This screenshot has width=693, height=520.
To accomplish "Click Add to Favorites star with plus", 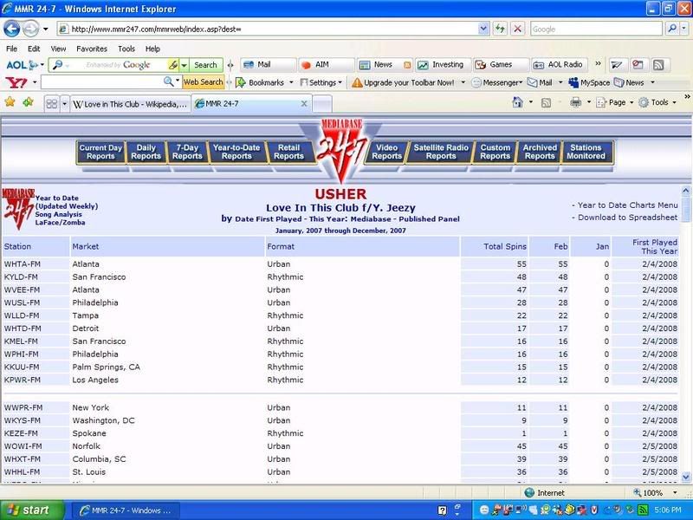I will (28, 102).
